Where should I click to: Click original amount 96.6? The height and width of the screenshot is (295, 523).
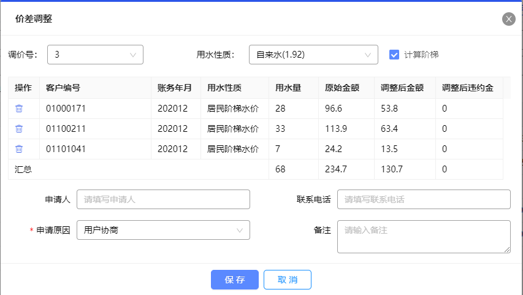click(x=334, y=109)
